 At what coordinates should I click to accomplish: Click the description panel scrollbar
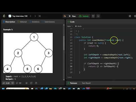[x=64, y=43]
